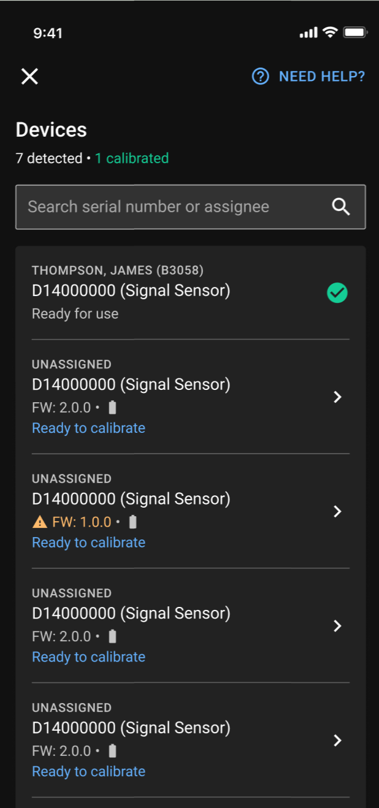The width and height of the screenshot is (379, 808).
Task: Tap the Wi-Fi status bar icon
Action: (331, 32)
